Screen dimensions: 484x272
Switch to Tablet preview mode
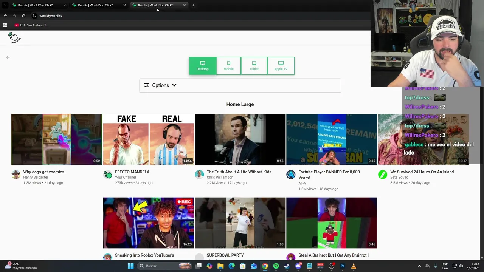tap(254, 66)
